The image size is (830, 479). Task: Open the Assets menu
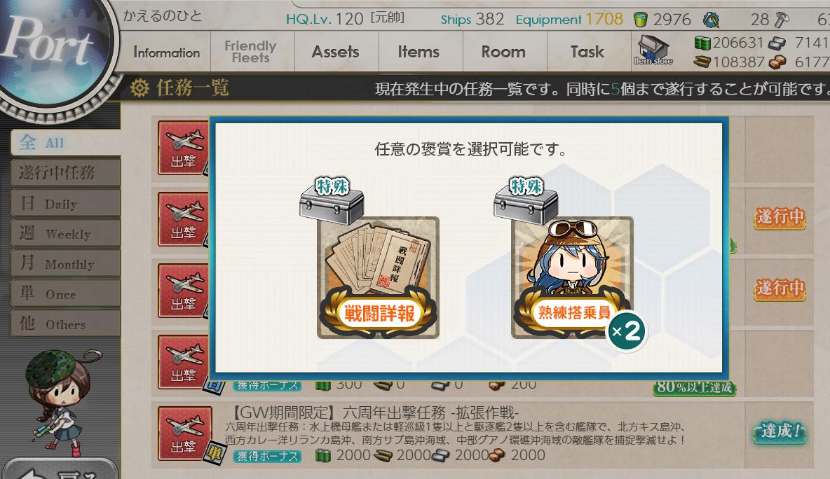tap(336, 52)
